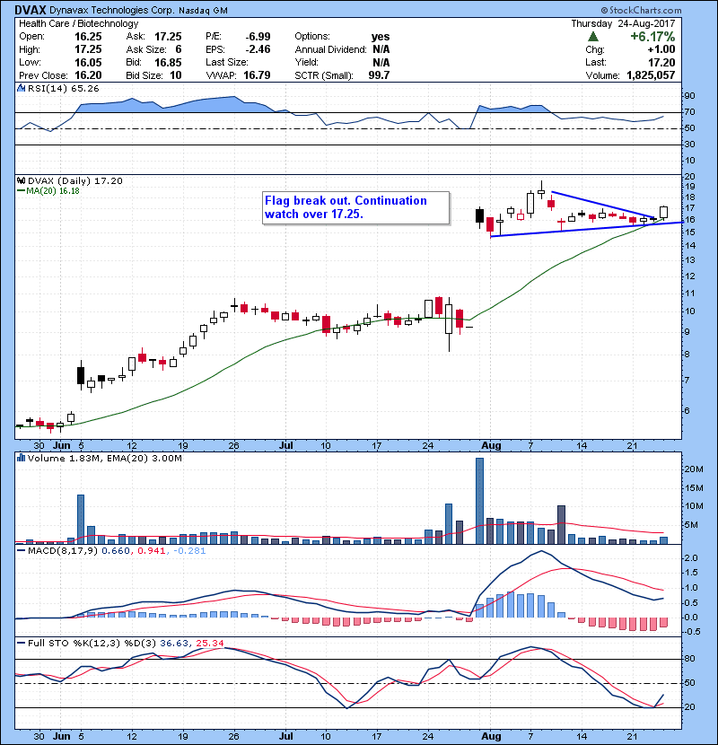The height and width of the screenshot is (745, 718).
Task: Select the green MA(20) legend line
Action: pyautogui.click(x=21, y=191)
